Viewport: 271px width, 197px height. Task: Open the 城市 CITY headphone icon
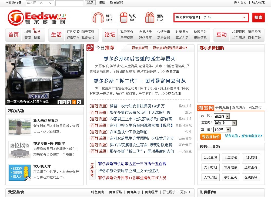98,18
